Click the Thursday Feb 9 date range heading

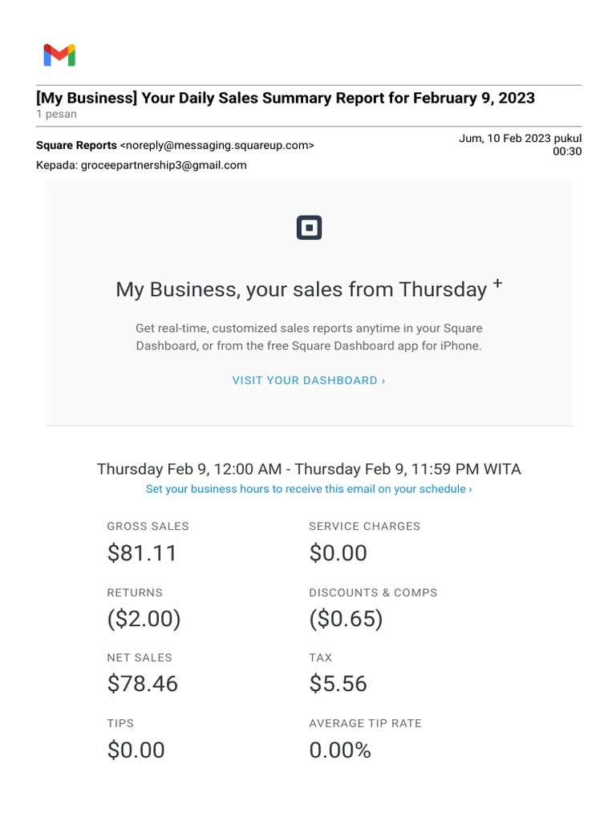click(x=309, y=469)
